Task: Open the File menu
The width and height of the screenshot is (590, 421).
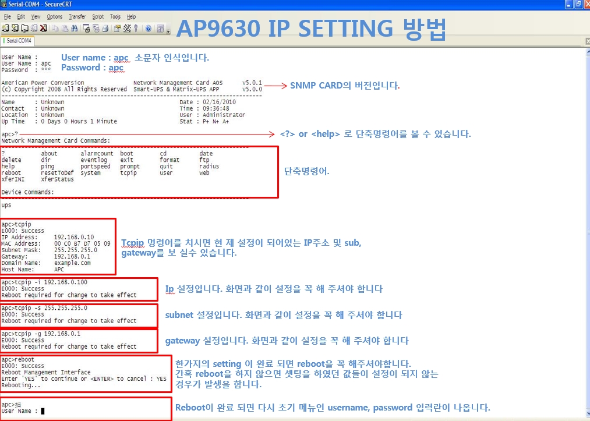Action: tap(8, 16)
